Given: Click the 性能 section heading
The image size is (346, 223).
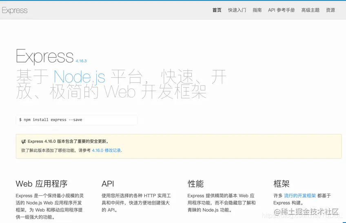Looking at the screenshot, I should 195,184.
